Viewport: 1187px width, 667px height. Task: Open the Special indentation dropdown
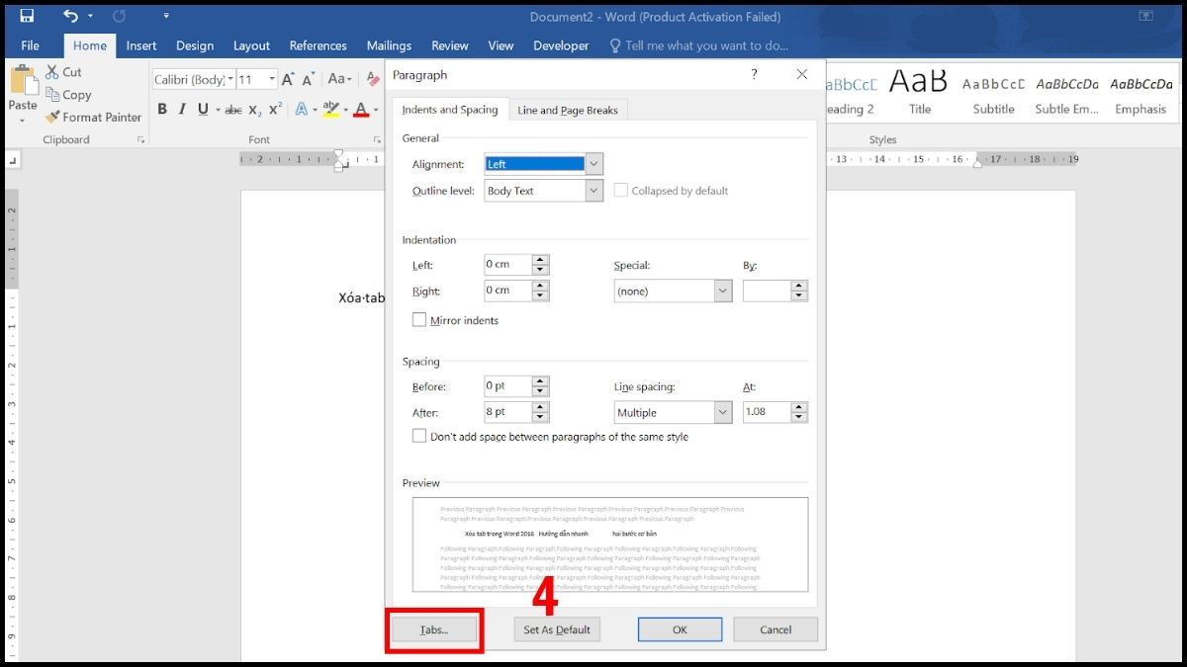(x=721, y=291)
